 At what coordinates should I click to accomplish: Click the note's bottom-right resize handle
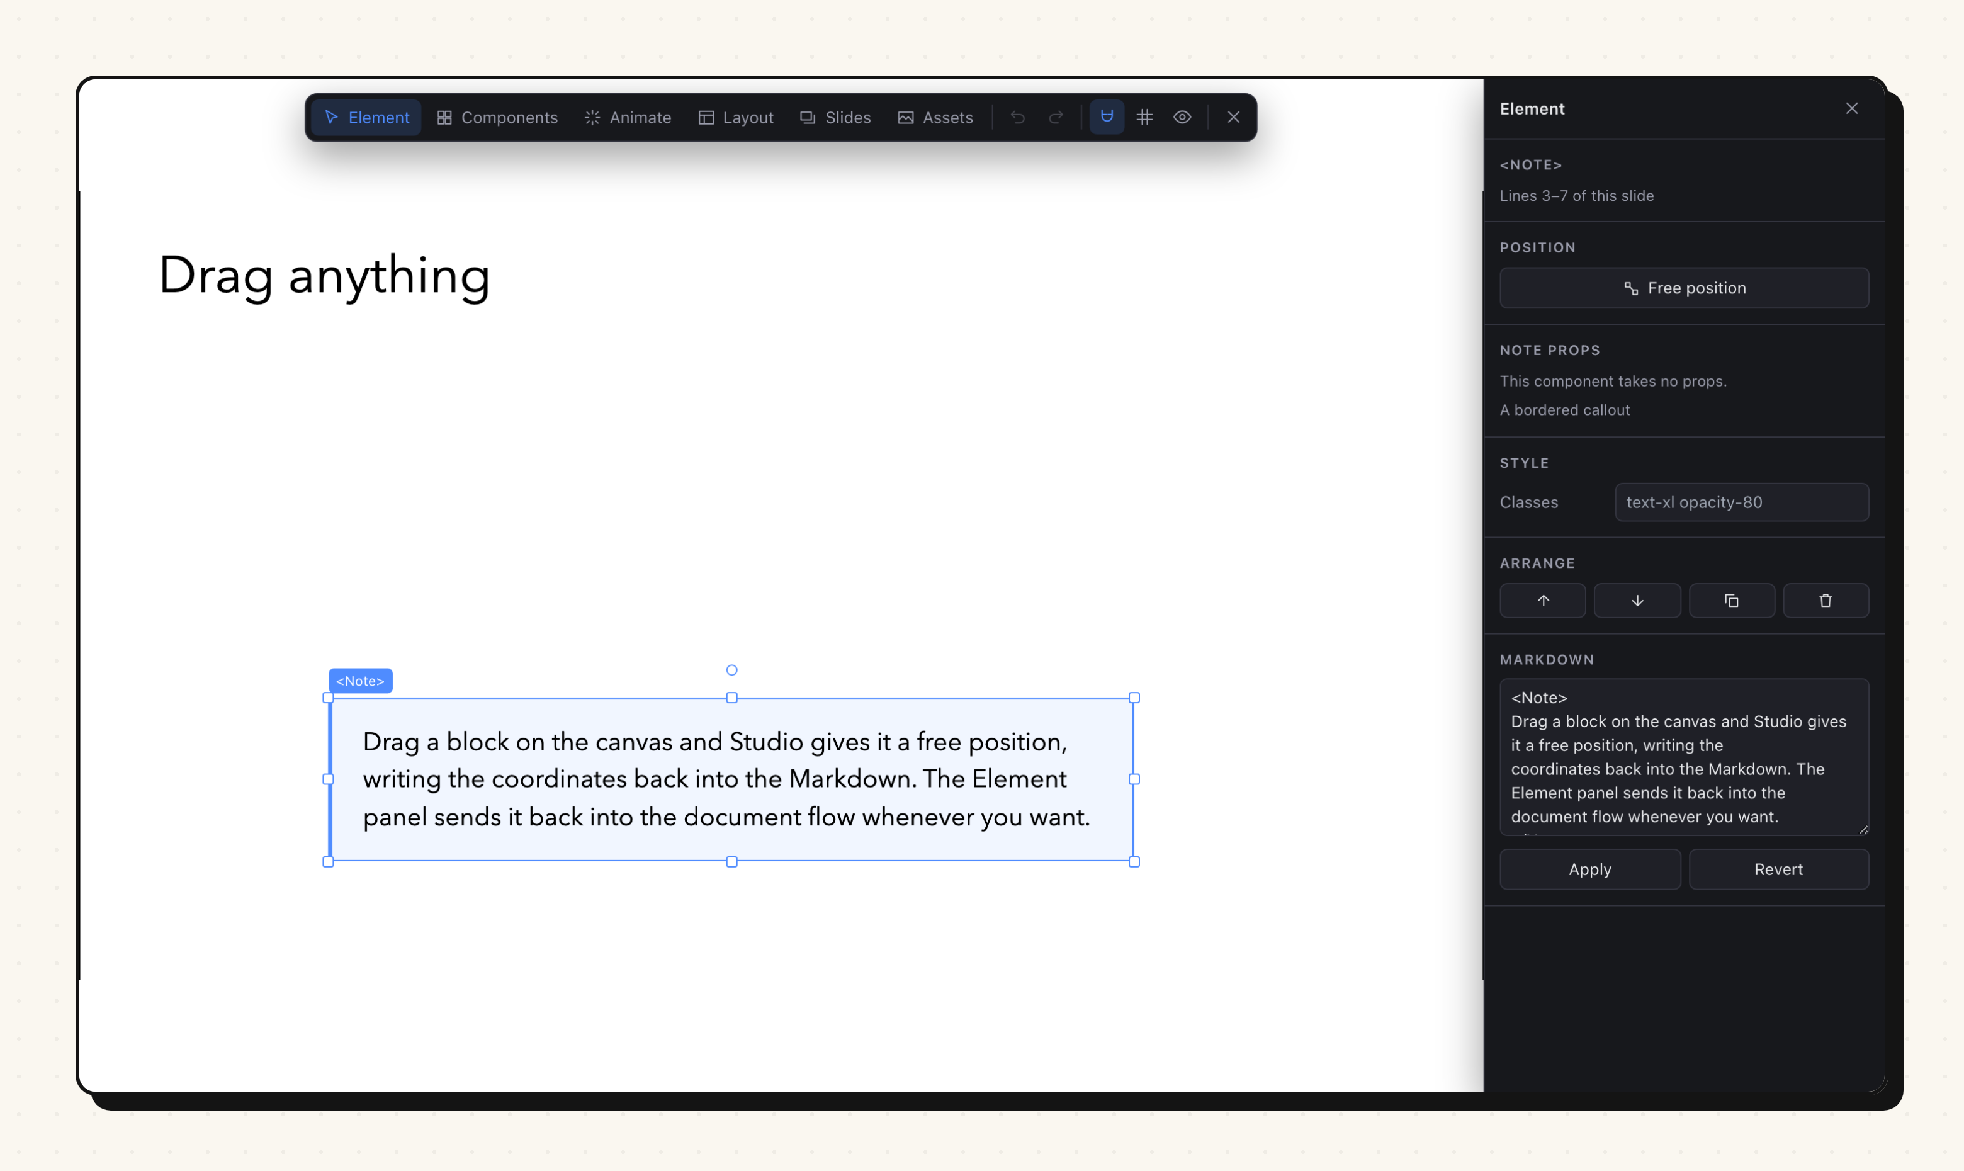pyautogui.click(x=1134, y=862)
